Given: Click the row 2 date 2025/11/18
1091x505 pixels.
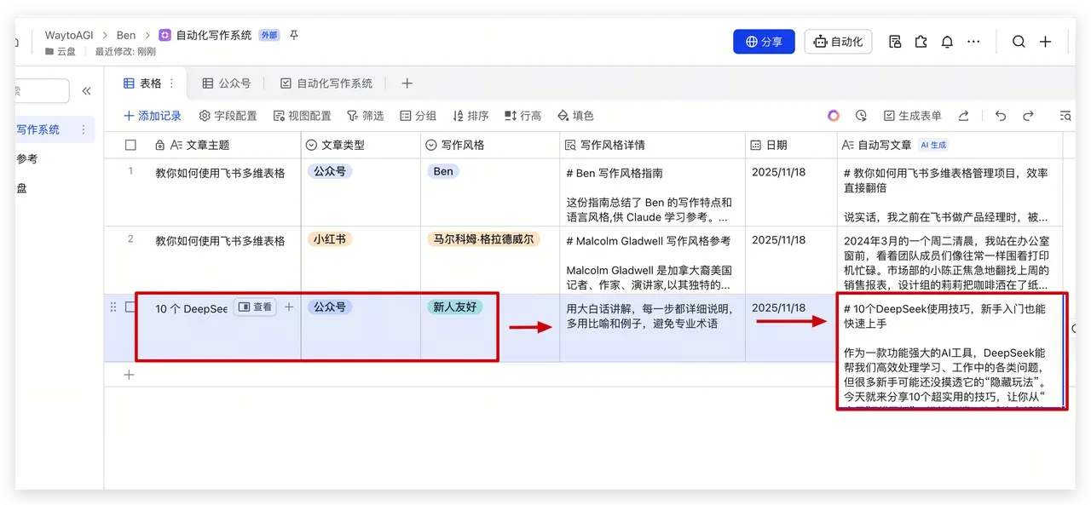Looking at the screenshot, I should tap(778, 241).
